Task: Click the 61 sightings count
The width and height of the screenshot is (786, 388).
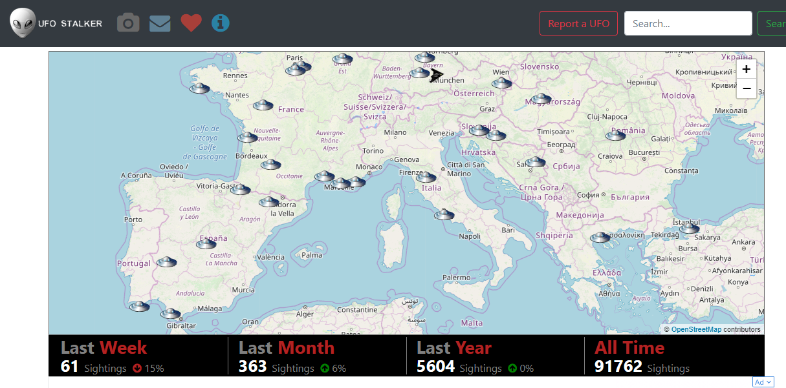Action: [x=69, y=367]
